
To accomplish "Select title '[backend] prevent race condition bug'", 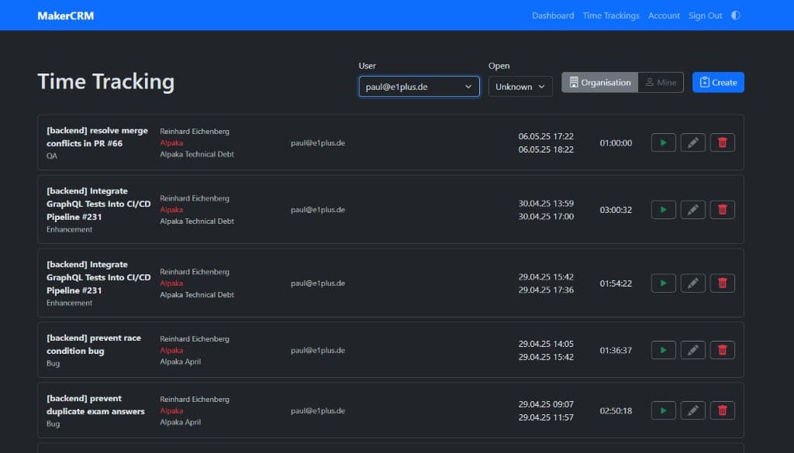I will [94, 345].
